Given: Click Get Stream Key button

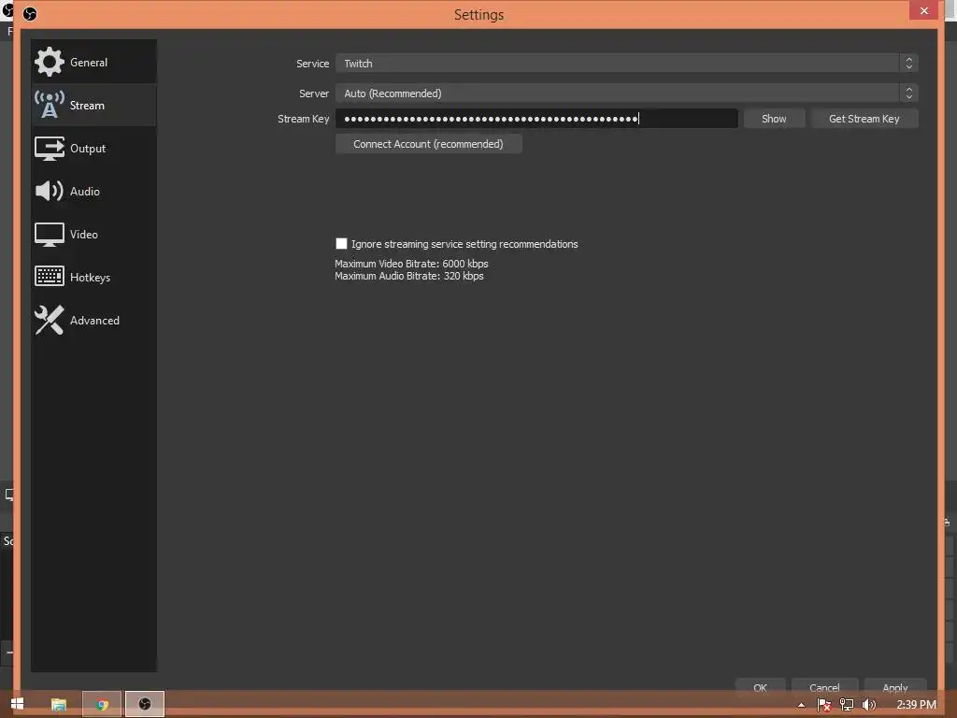Looking at the screenshot, I should coord(864,119).
